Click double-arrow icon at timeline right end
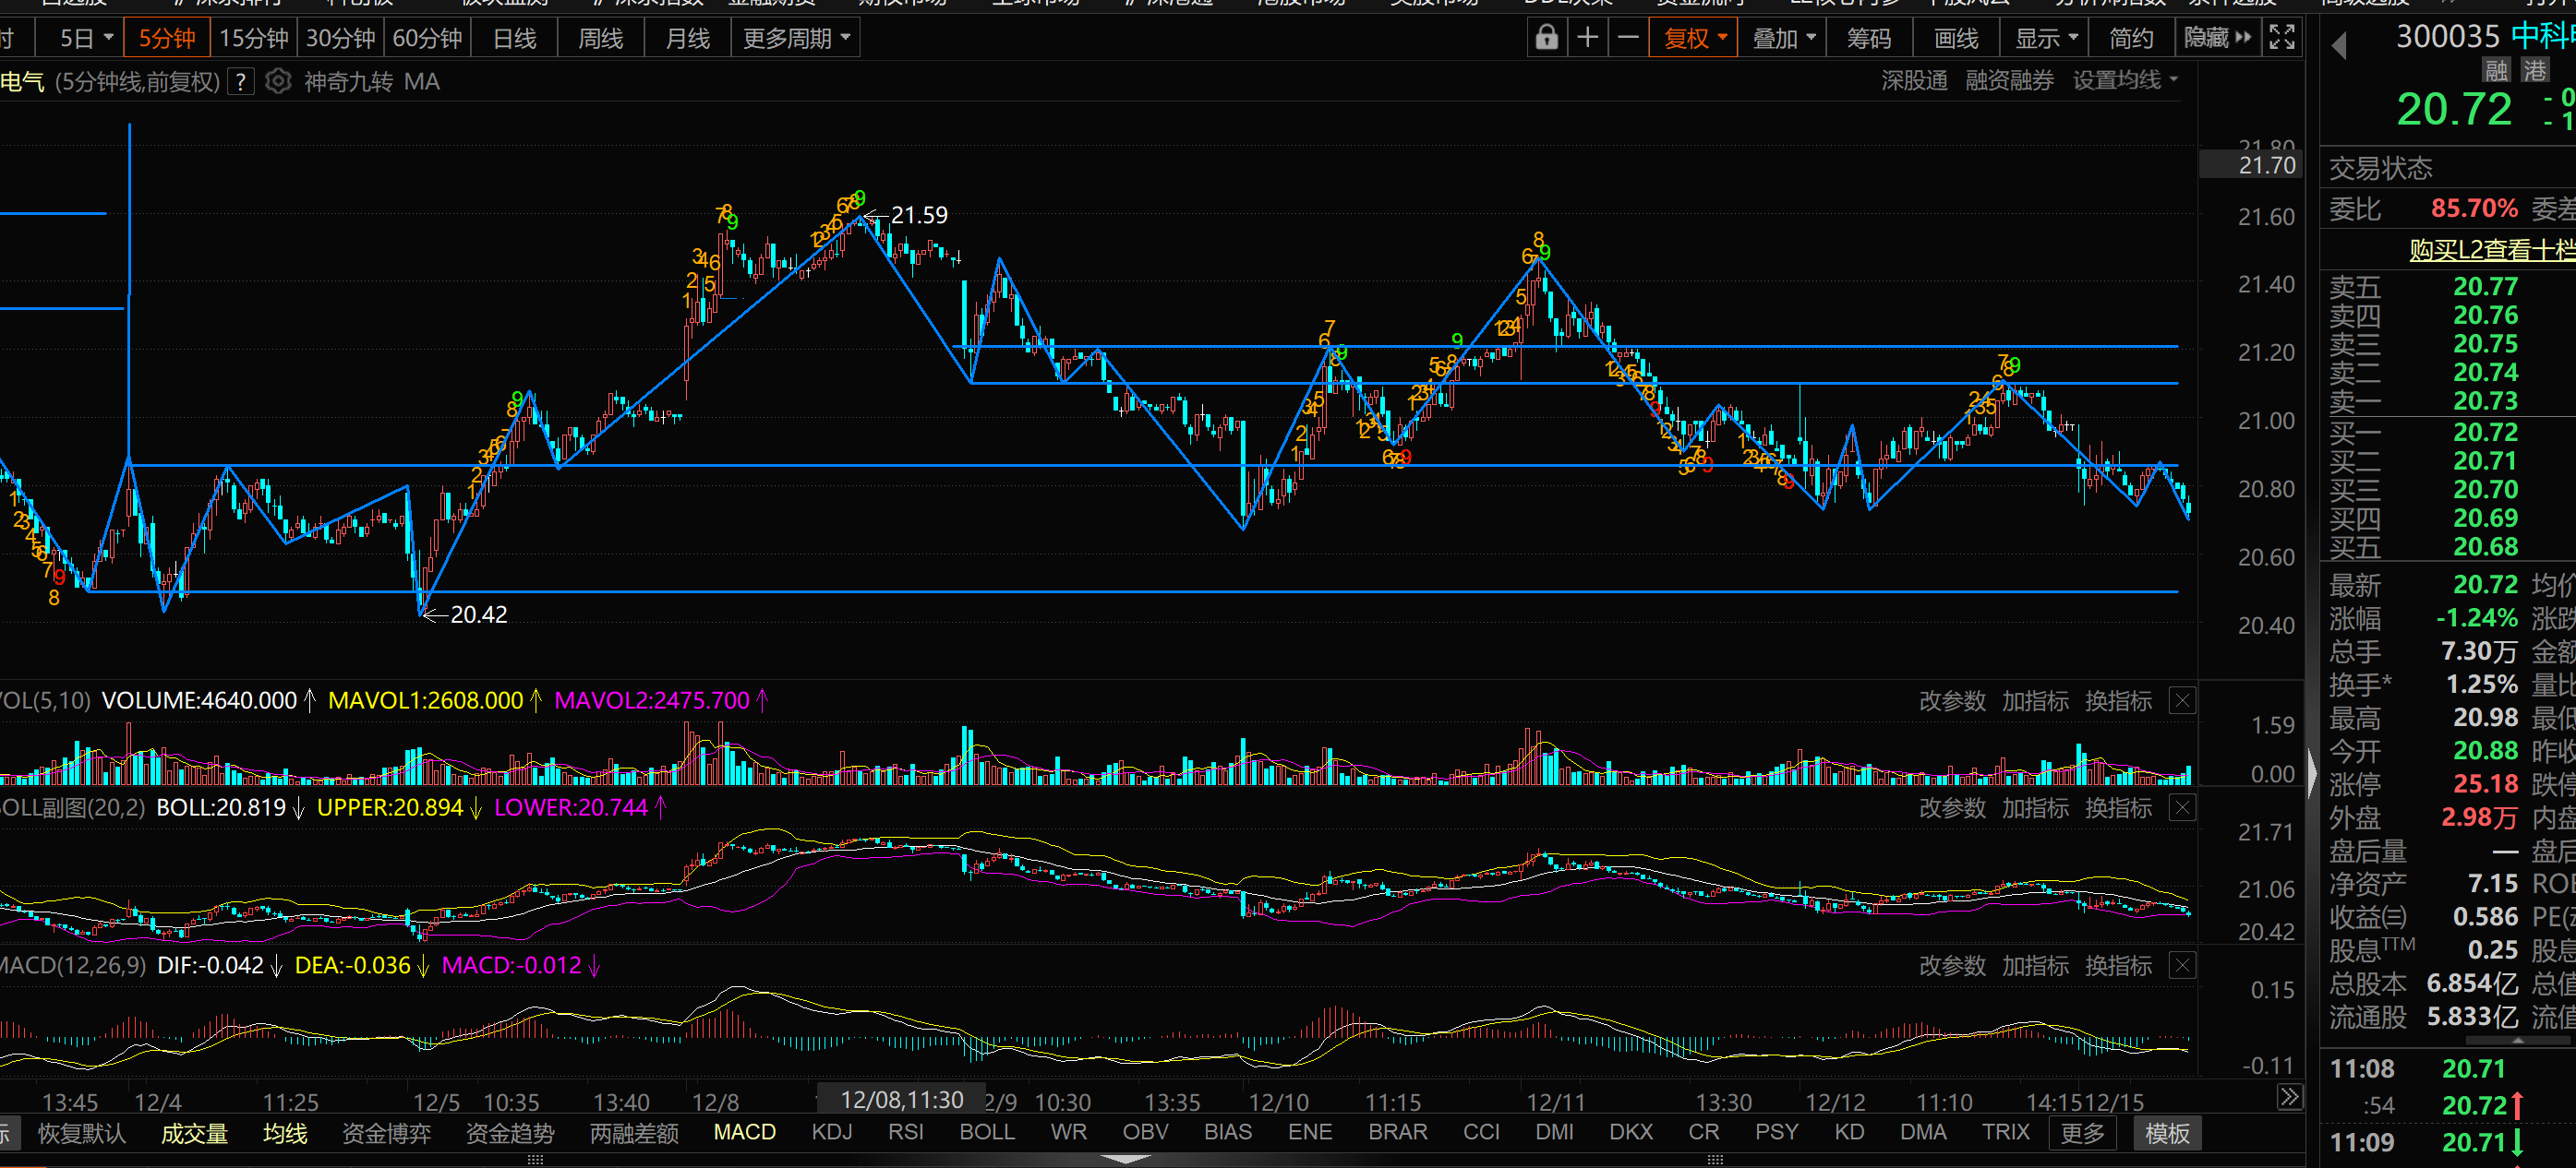Image resolution: width=2576 pixels, height=1168 pixels. click(2289, 1097)
